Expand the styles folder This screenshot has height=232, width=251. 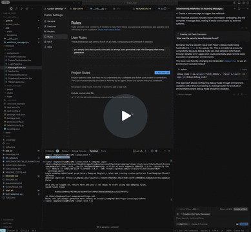pos(10,93)
